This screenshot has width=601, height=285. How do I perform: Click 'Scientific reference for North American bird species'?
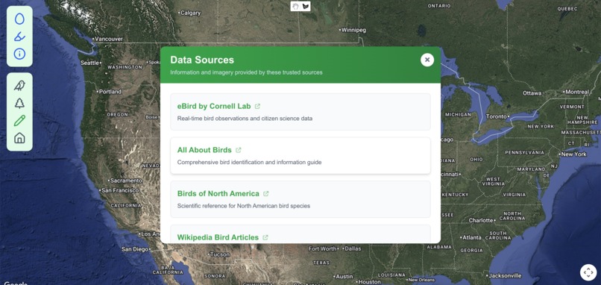243,206
